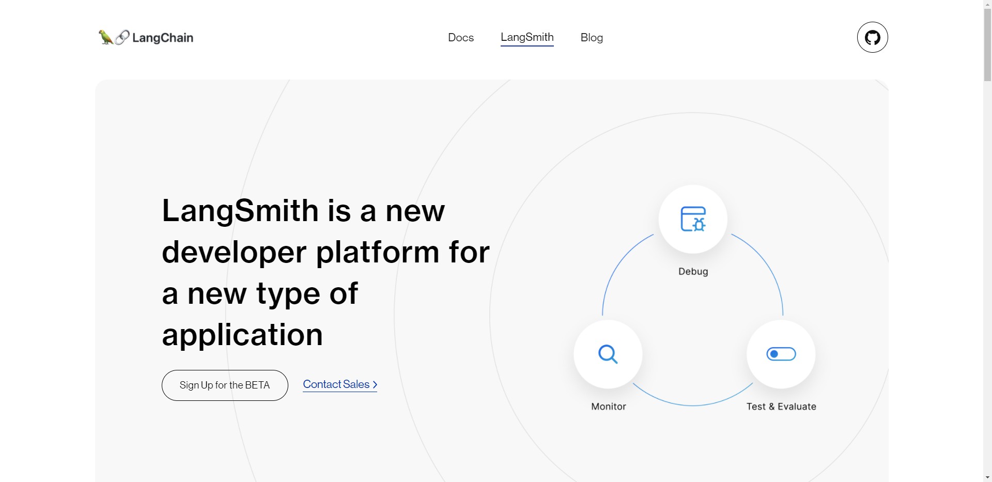Select the Debug bug icon circle
The height and width of the screenshot is (482, 992).
[693, 219]
